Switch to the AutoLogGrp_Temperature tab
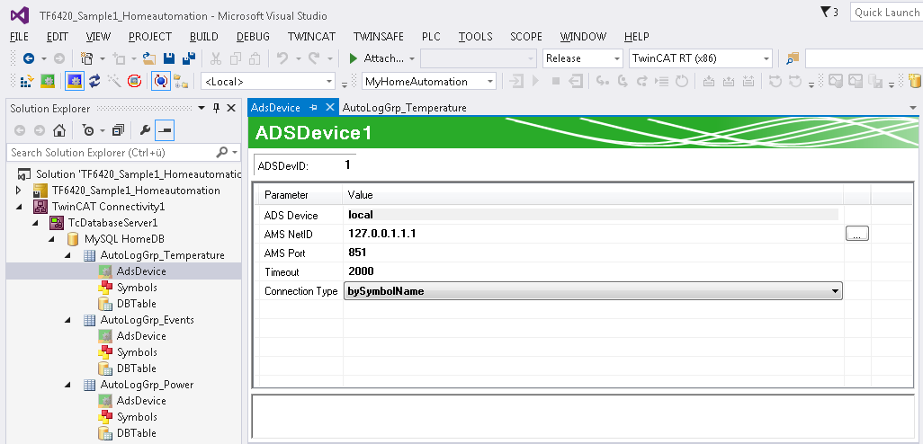Image resolution: width=923 pixels, height=444 pixels. tap(405, 108)
